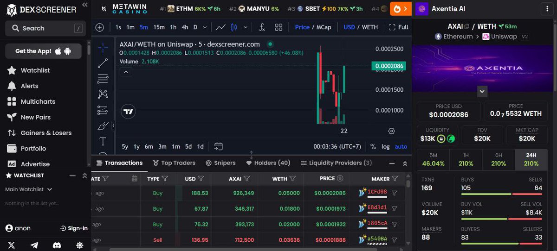The image size is (557, 251).
Task: Open the date column calendar icon
Action: 135,178
